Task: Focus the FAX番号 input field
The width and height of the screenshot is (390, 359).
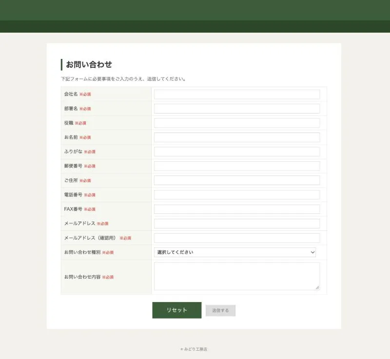Action: pos(237,209)
